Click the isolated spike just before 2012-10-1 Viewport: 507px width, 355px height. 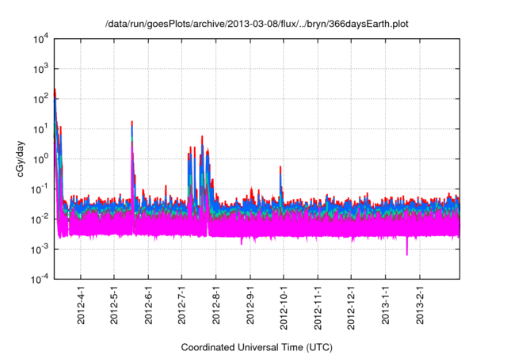[x=281, y=168]
